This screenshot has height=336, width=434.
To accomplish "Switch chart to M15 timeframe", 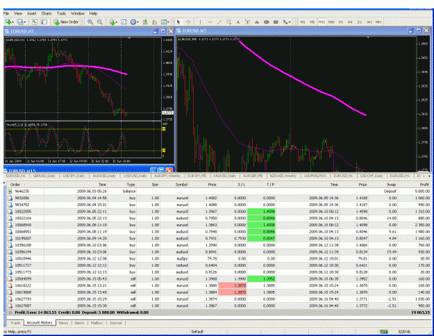I will point(322,22).
